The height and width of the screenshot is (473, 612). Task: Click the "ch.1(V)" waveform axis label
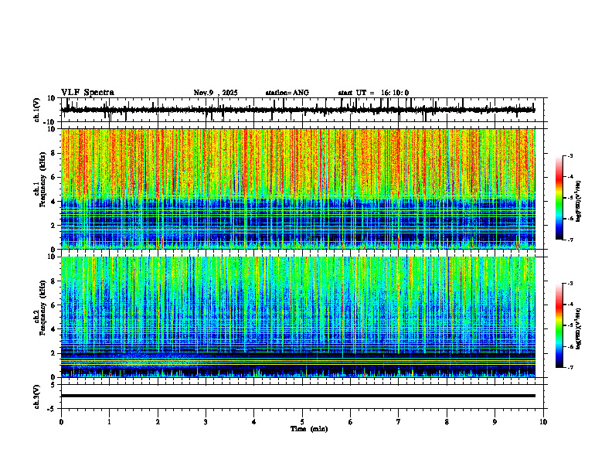[x=37, y=110]
